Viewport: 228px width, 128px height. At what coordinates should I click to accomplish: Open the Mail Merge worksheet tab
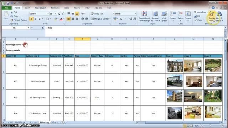point(20,122)
